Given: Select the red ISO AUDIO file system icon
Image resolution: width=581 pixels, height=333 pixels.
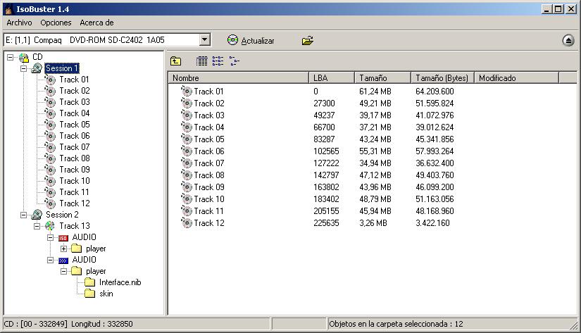Looking at the screenshot, I should click(x=64, y=237).
